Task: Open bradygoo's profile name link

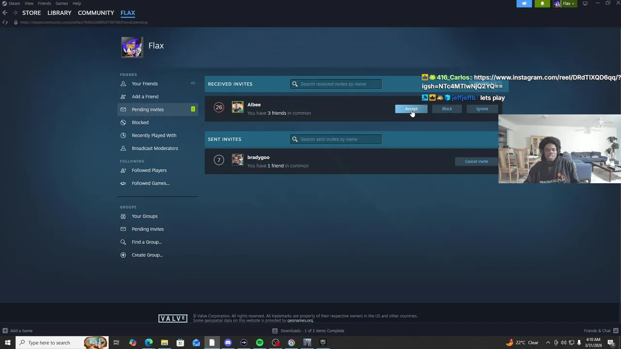Action: coord(258,157)
